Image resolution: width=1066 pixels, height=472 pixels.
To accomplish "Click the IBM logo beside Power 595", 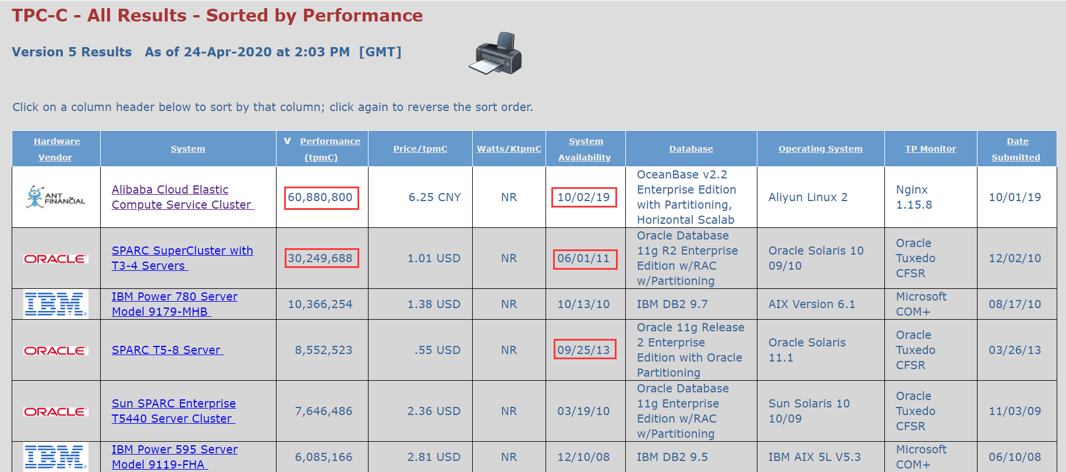I will 56,457.
